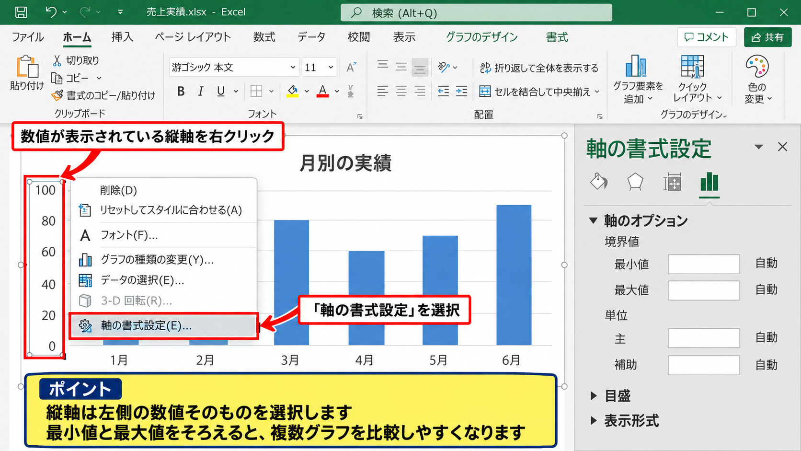The height and width of the screenshot is (451, 801).
Task: Click the fill & line paint bucket icon
Action: tap(599, 182)
